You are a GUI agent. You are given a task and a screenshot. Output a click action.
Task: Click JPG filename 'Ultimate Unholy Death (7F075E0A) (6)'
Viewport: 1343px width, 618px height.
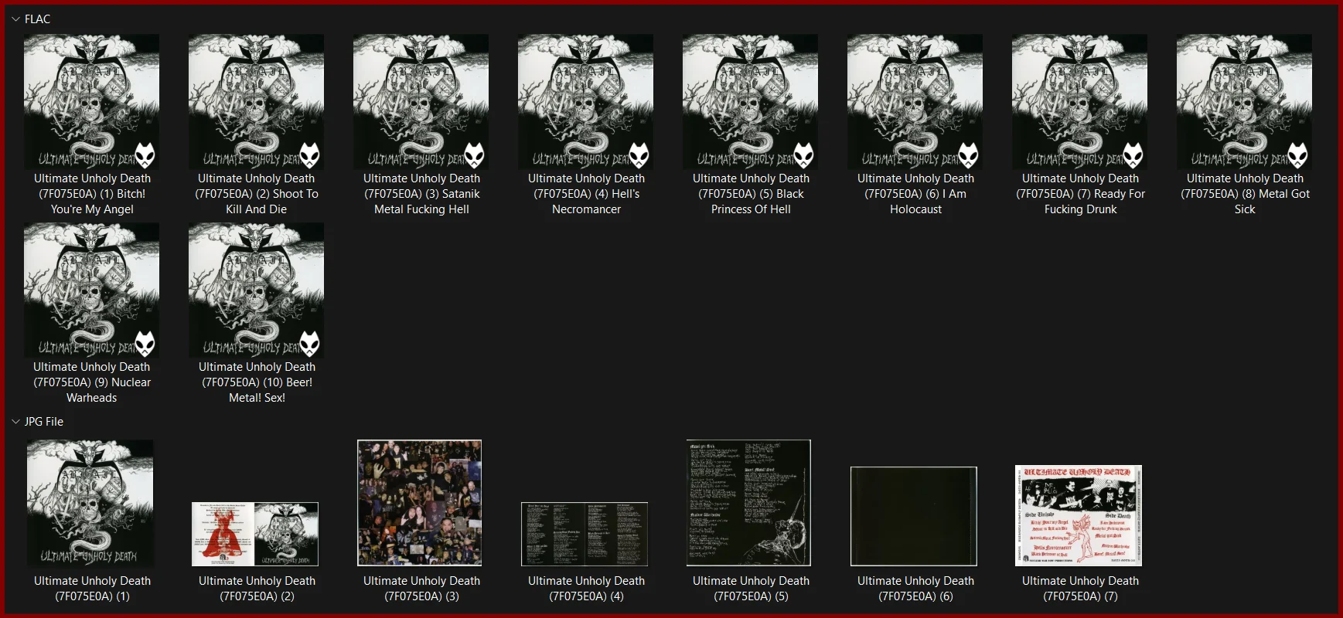(x=915, y=589)
